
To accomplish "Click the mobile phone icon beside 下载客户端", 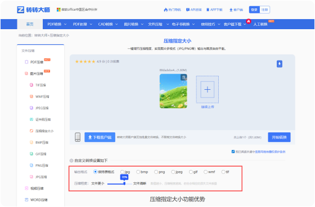I will coord(78,137).
